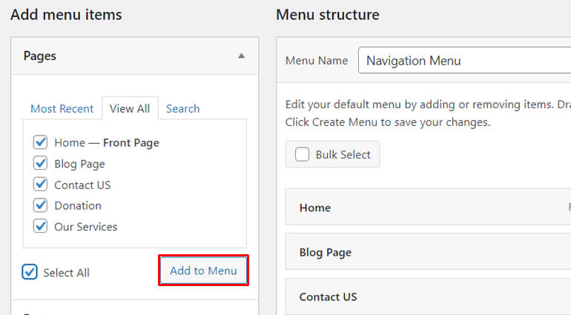Enable the Bulk Select checkbox

pyautogui.click(x=303, y=154)
